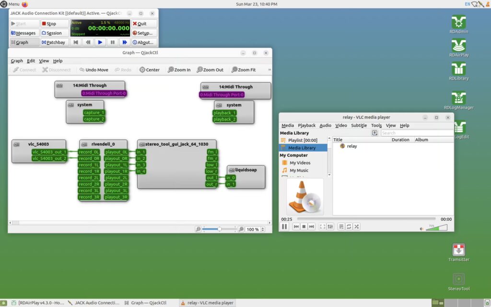The height and width of the screenshot is (307, 491).
Task: Open Help menu in Graph window
Action: click(58, 61)
